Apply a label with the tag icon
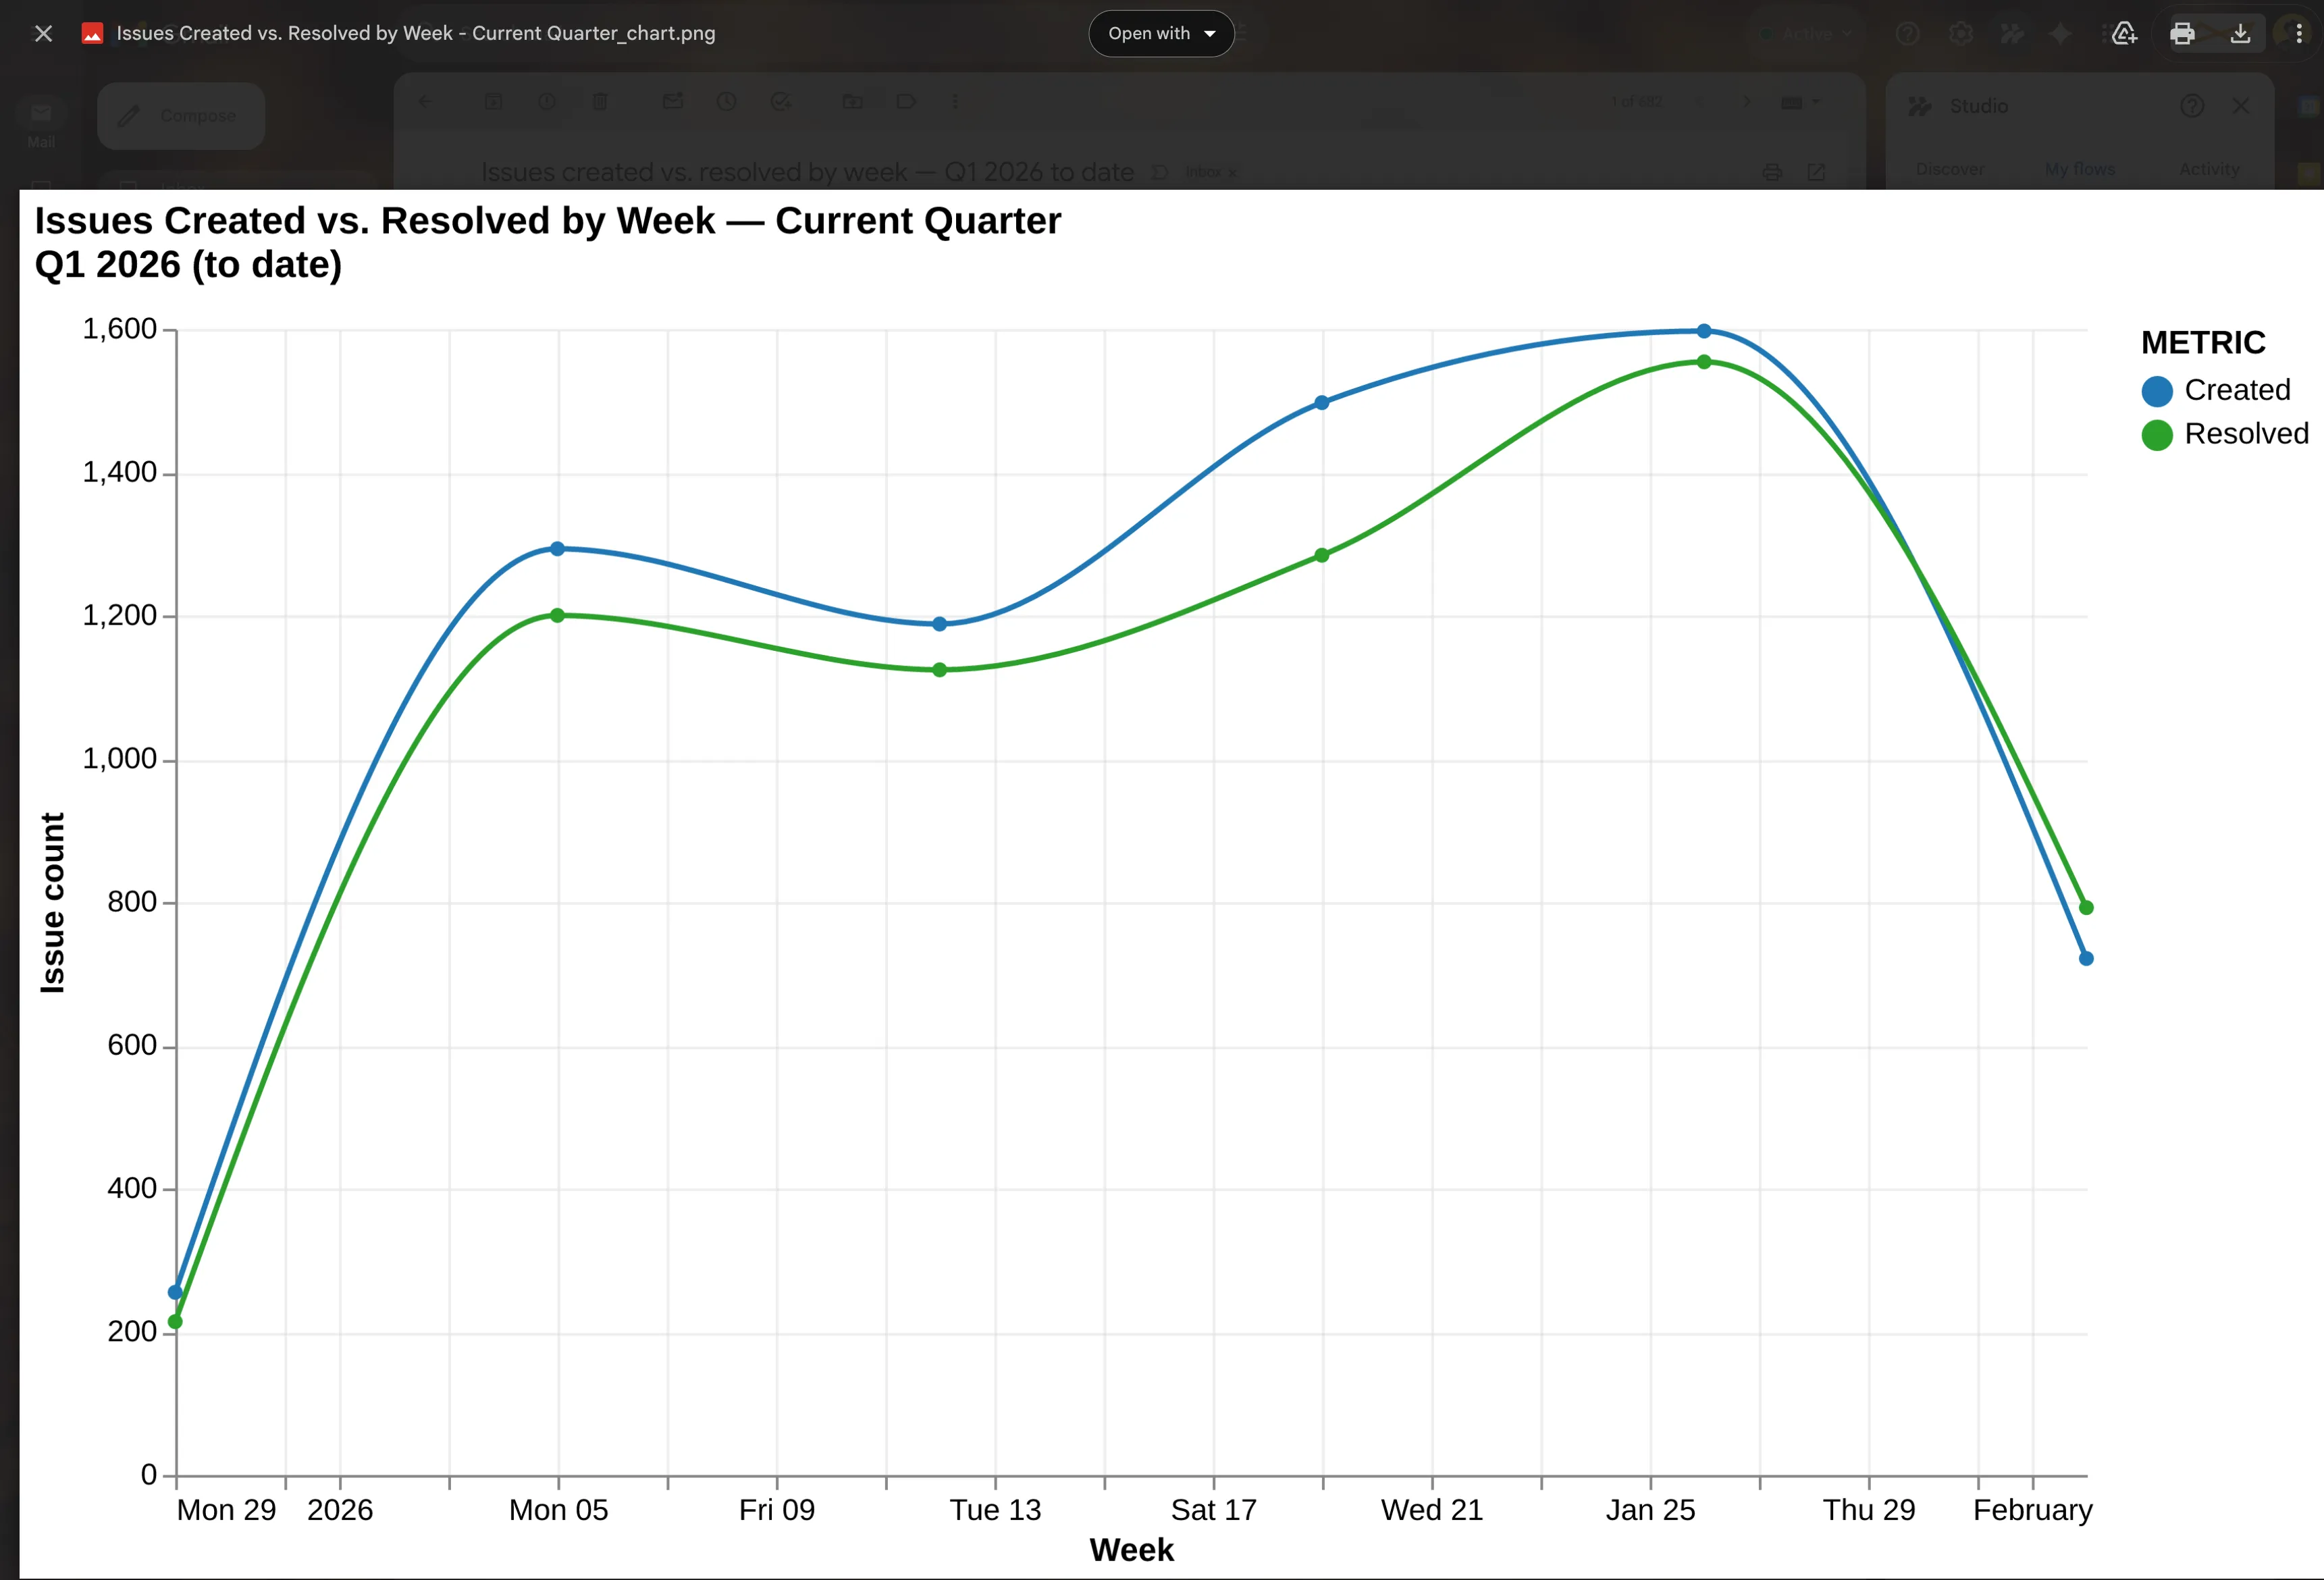 coord(906,101)
